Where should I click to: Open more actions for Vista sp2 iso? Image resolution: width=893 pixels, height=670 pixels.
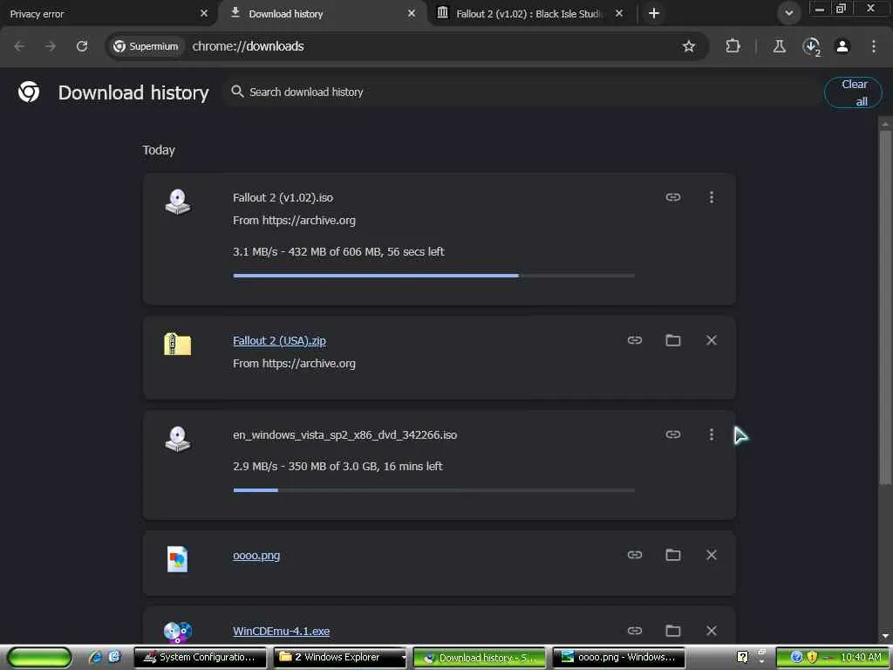[712, 434]
